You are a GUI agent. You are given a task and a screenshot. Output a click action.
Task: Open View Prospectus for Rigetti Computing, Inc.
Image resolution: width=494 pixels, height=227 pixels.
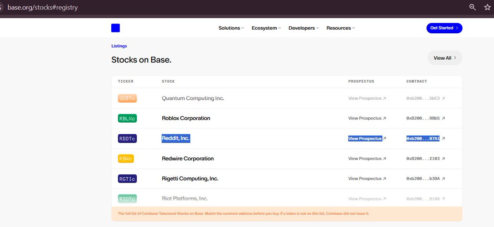pos(365,178)
